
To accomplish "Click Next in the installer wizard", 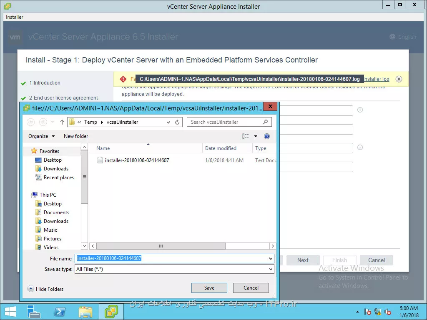I will pos(303,260).
